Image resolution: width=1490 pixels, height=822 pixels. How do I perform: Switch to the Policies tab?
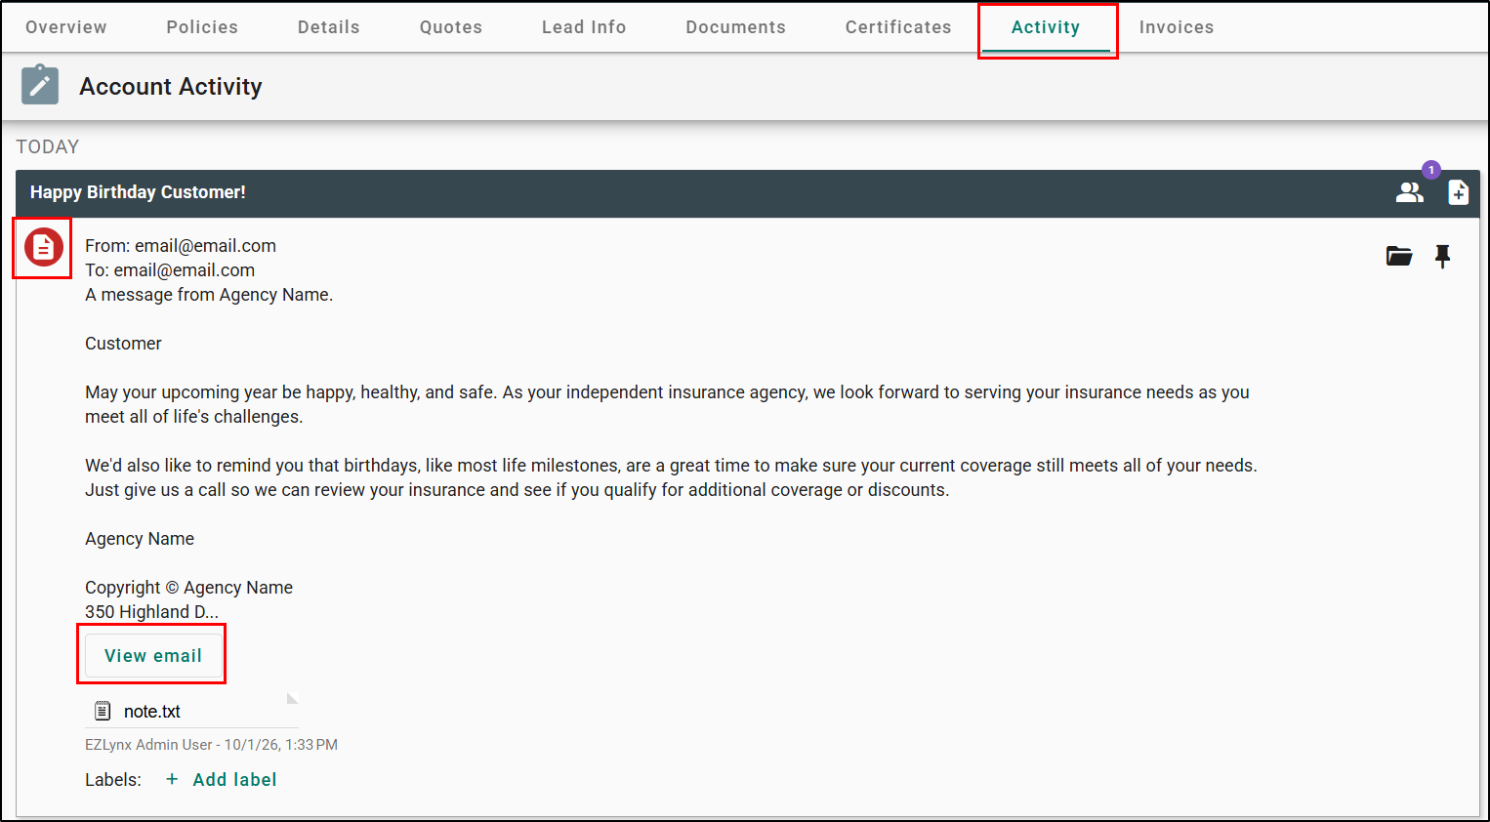tap(202, 27)
